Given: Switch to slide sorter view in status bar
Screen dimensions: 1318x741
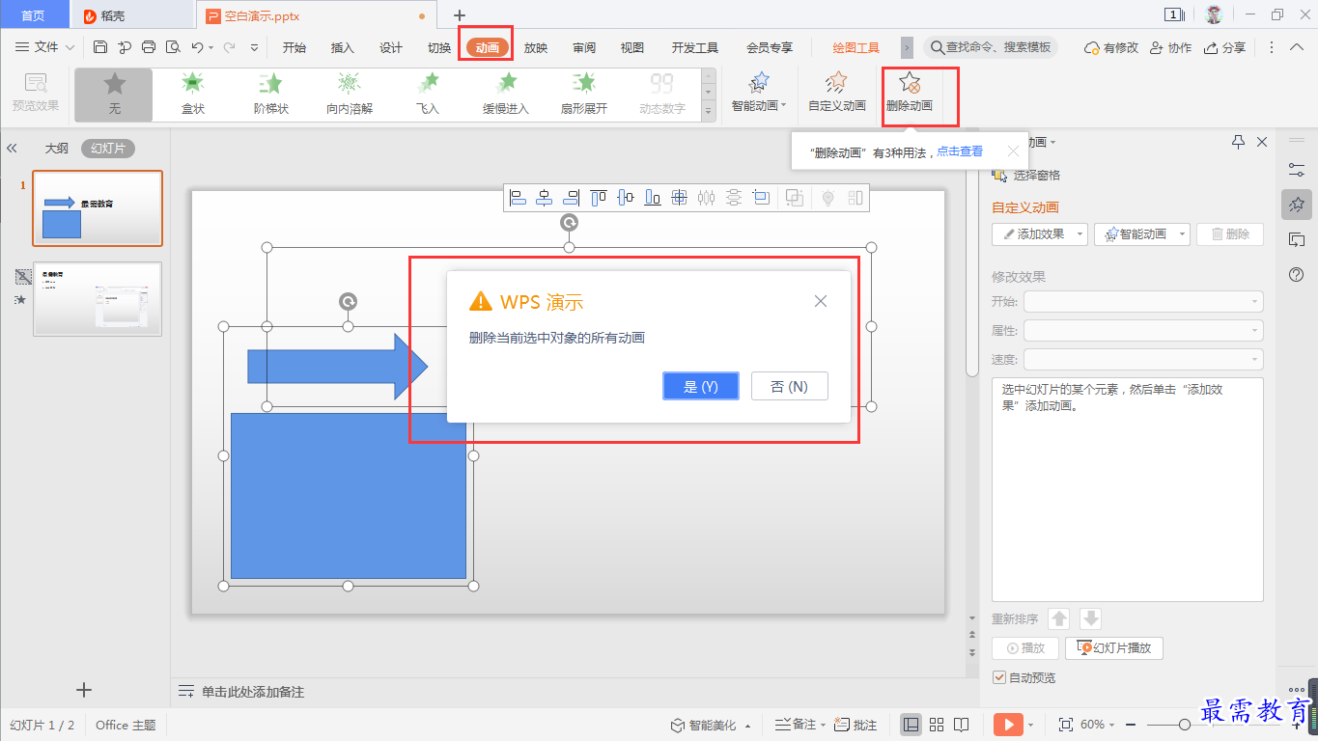Looking at the screenshot, I should pyautogui.click(x=937, y=725).
